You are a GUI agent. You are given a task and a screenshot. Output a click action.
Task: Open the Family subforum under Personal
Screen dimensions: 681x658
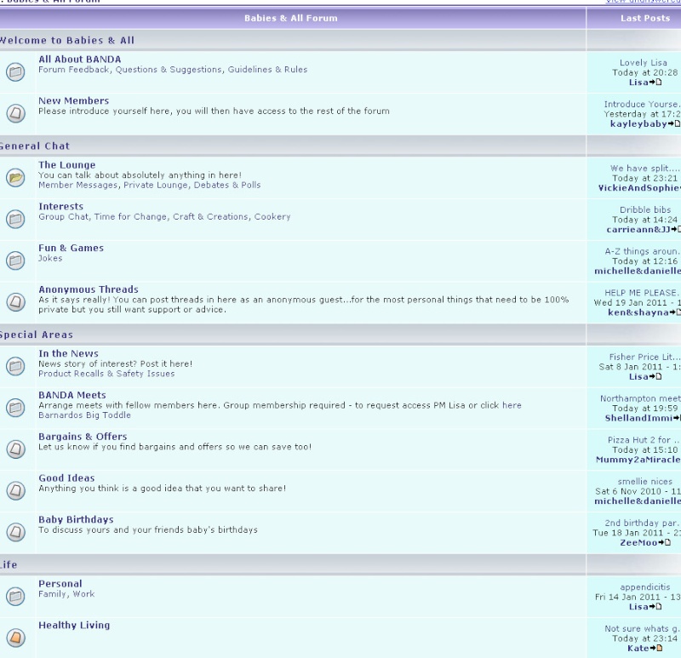coord(53,593)
